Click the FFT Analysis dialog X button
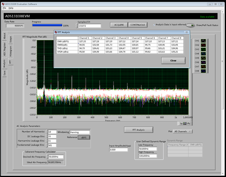 [186, 32]
